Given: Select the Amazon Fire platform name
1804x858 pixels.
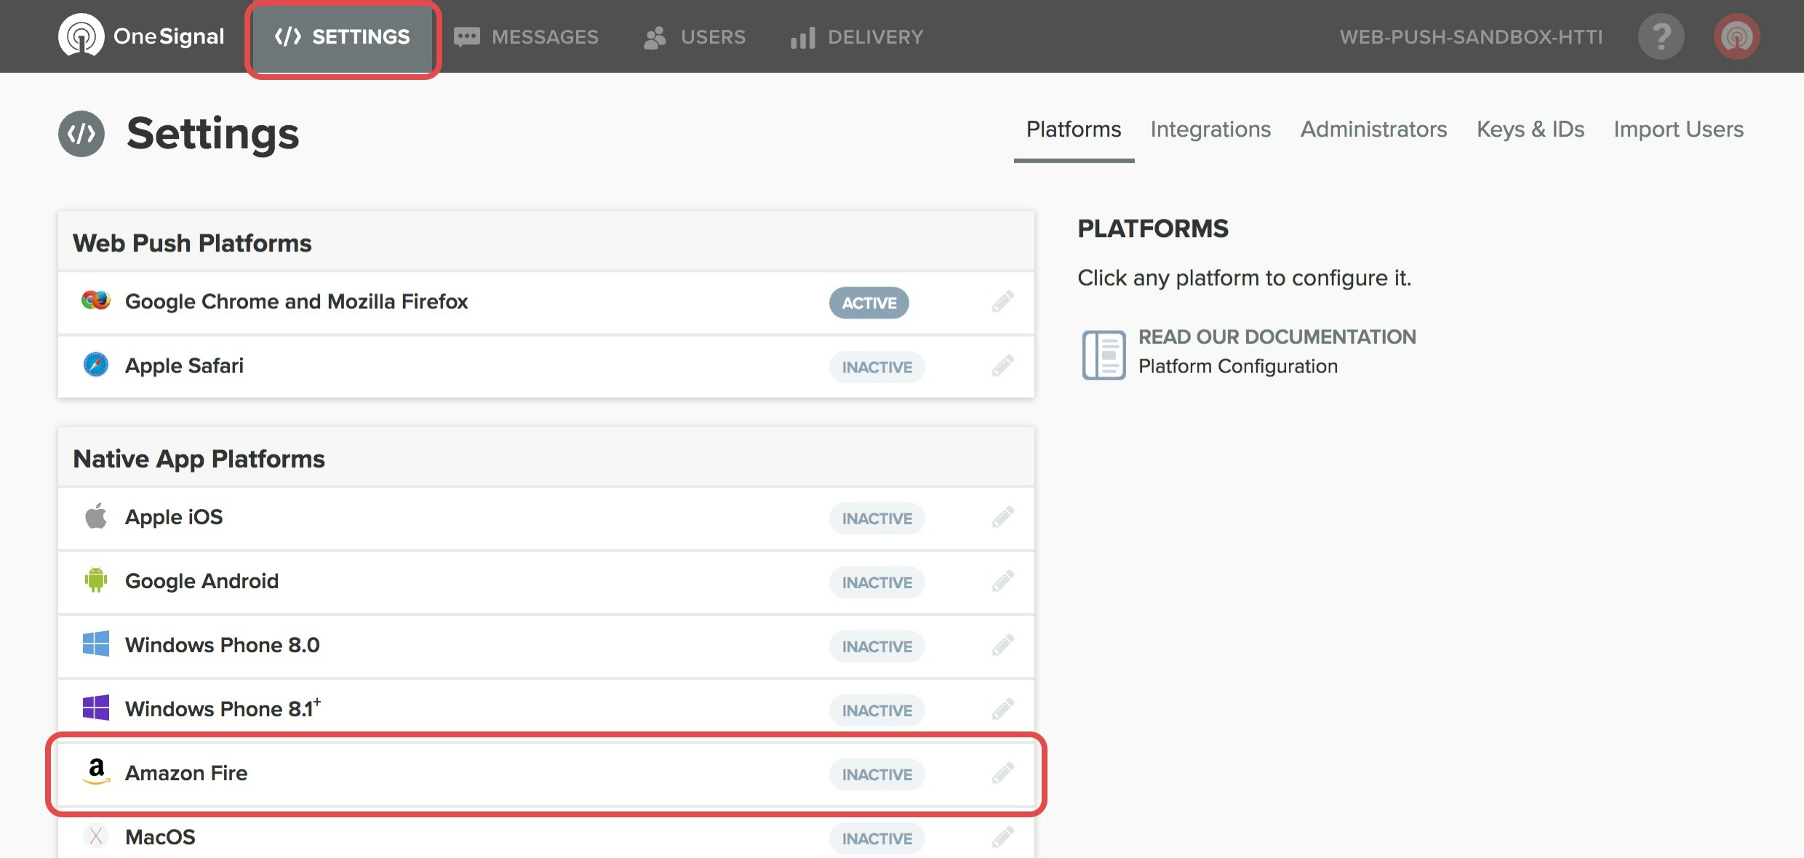Looking at the screenshot, I should point(186,773).
